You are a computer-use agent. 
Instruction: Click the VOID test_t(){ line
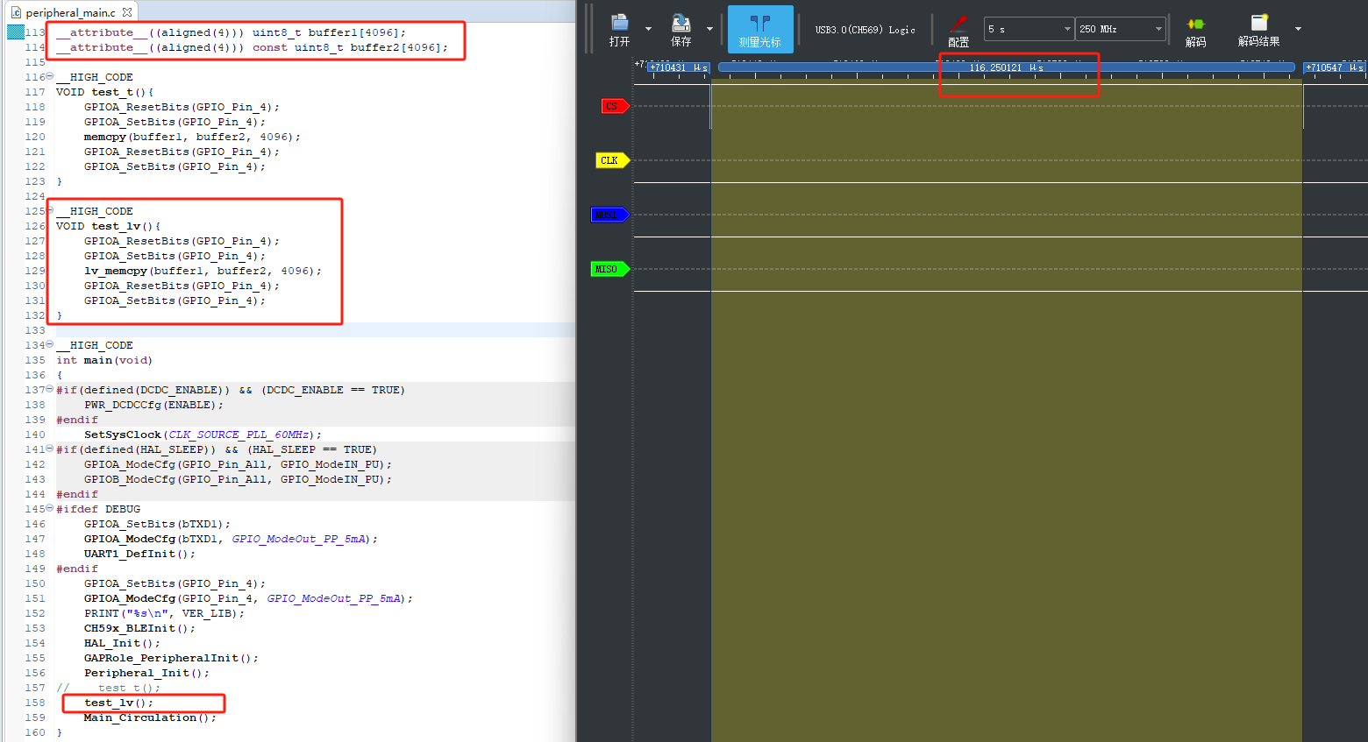[104, 92]
